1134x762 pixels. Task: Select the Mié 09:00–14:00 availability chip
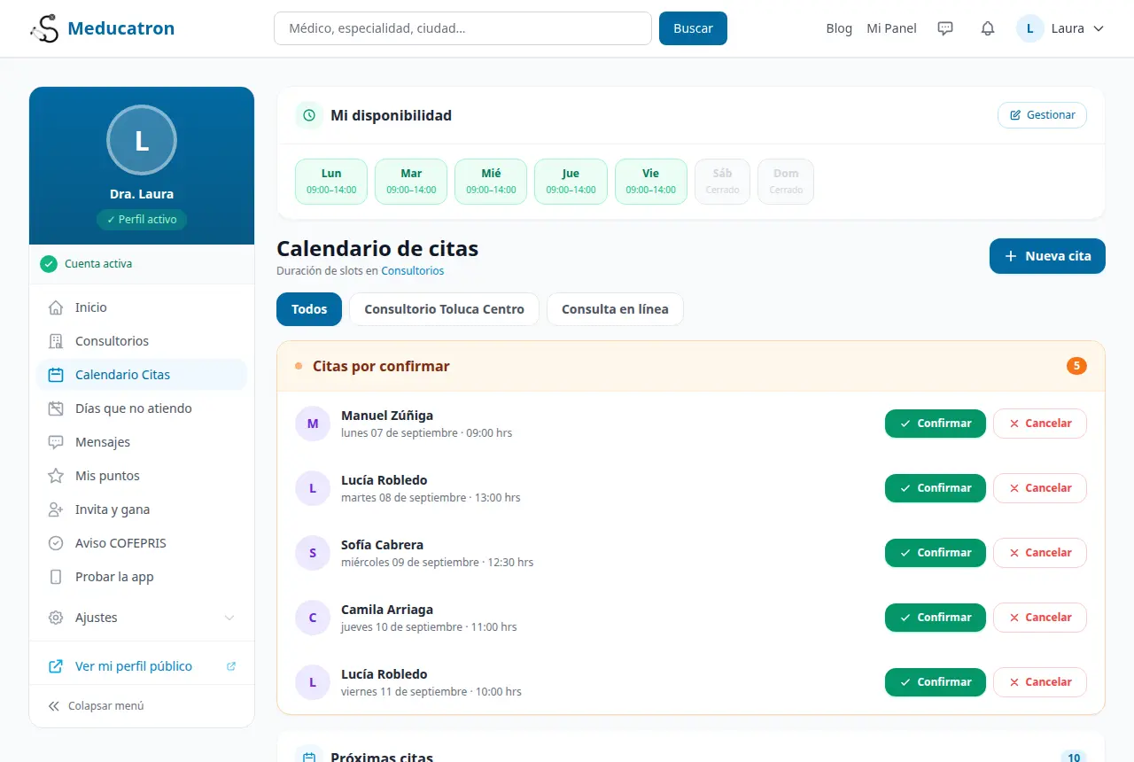(491, 182)
